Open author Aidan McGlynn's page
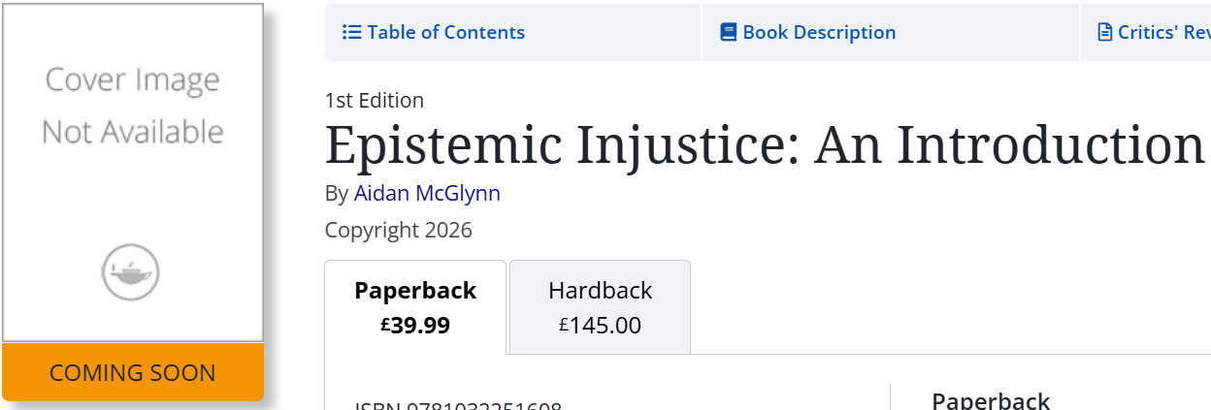This screenshot has width=1211, height=410. tap(427, 193)
